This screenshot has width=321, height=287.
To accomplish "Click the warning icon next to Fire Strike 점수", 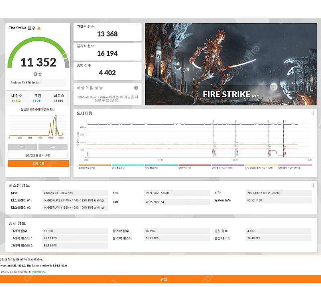I will pos(39,28).
